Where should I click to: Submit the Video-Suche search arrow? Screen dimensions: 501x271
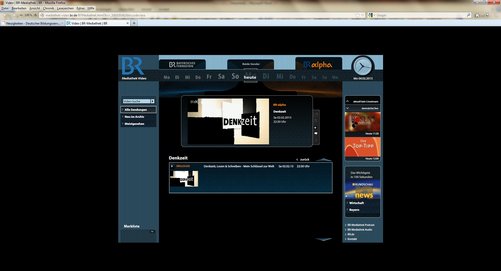[153, 101]
